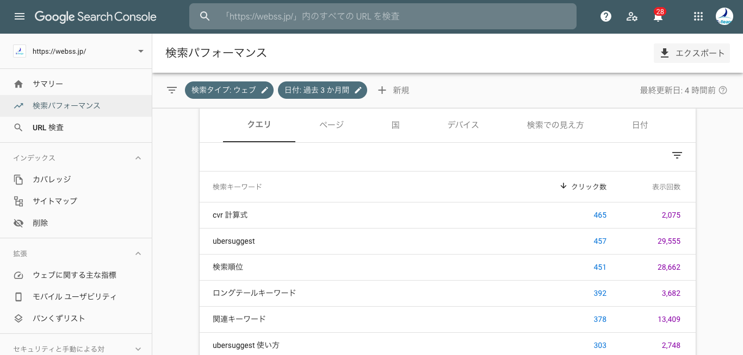Click the 3,682 impressions value
The height and width of the screenshot is (355, 743).
[x=671, y=294]
